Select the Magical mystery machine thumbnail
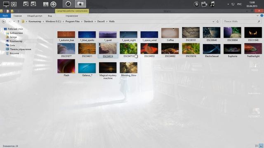 [x=108, y=67]
